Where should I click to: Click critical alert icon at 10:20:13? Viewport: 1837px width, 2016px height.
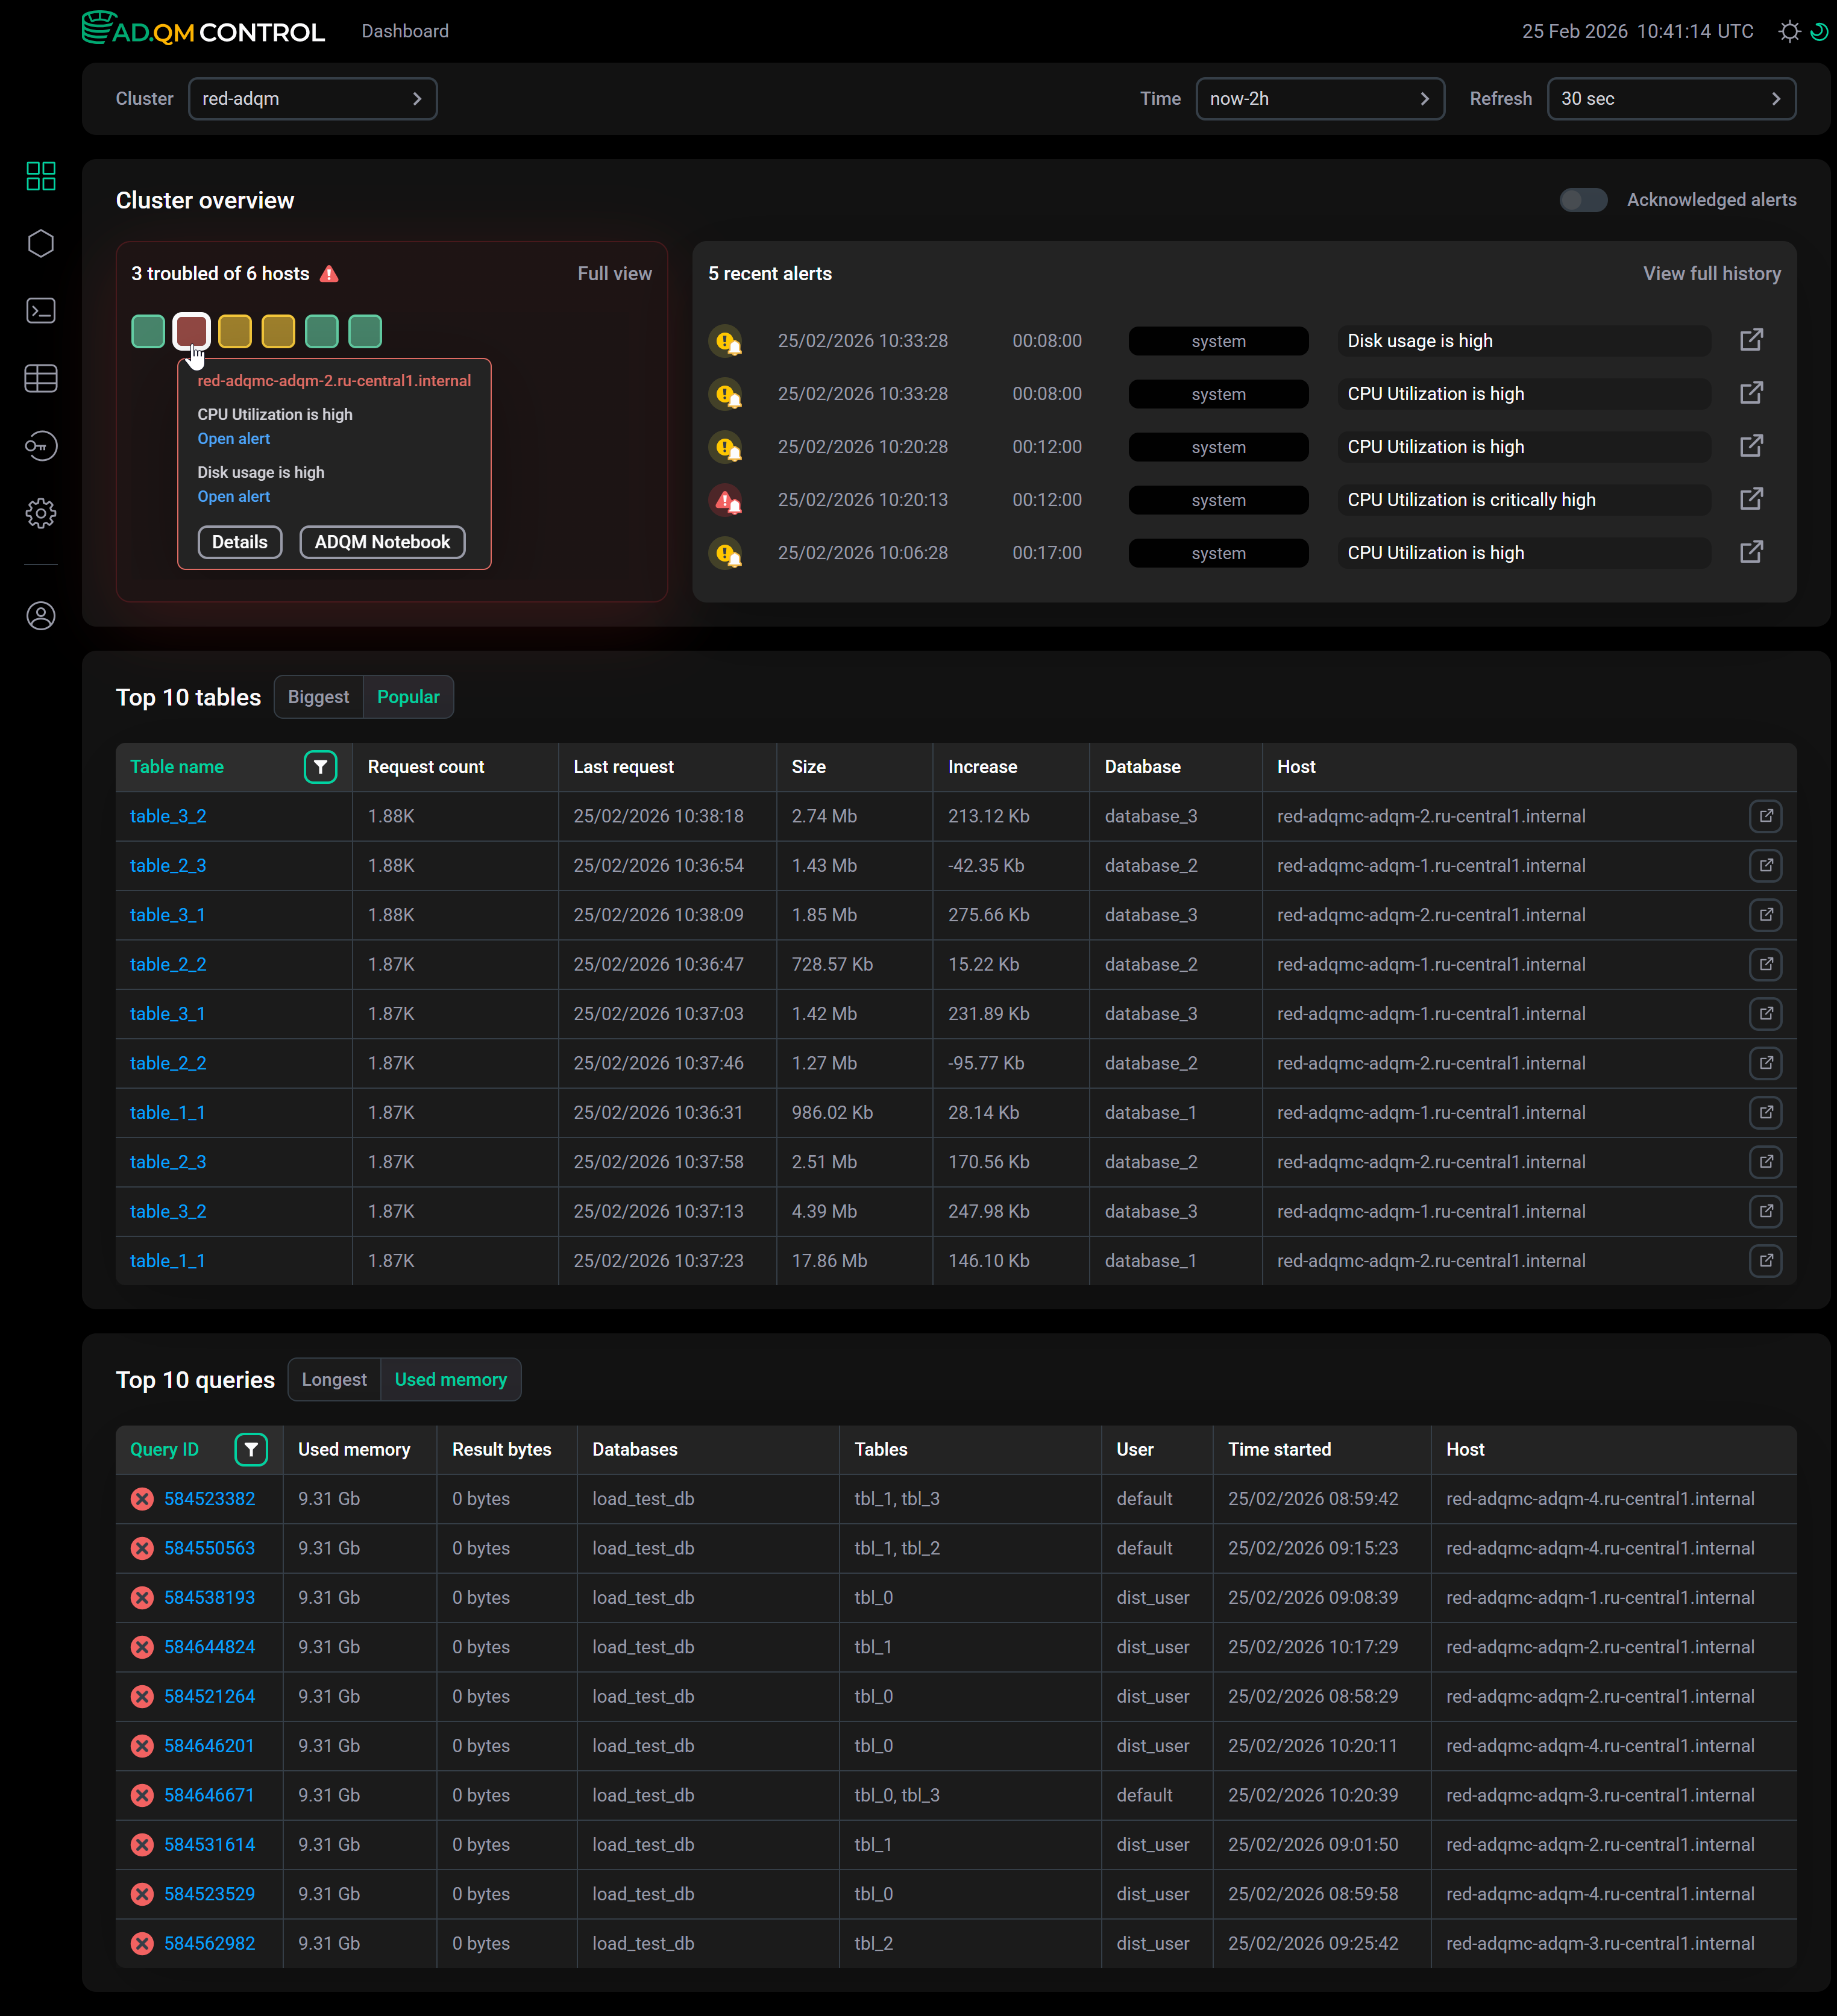coord(726,499)
